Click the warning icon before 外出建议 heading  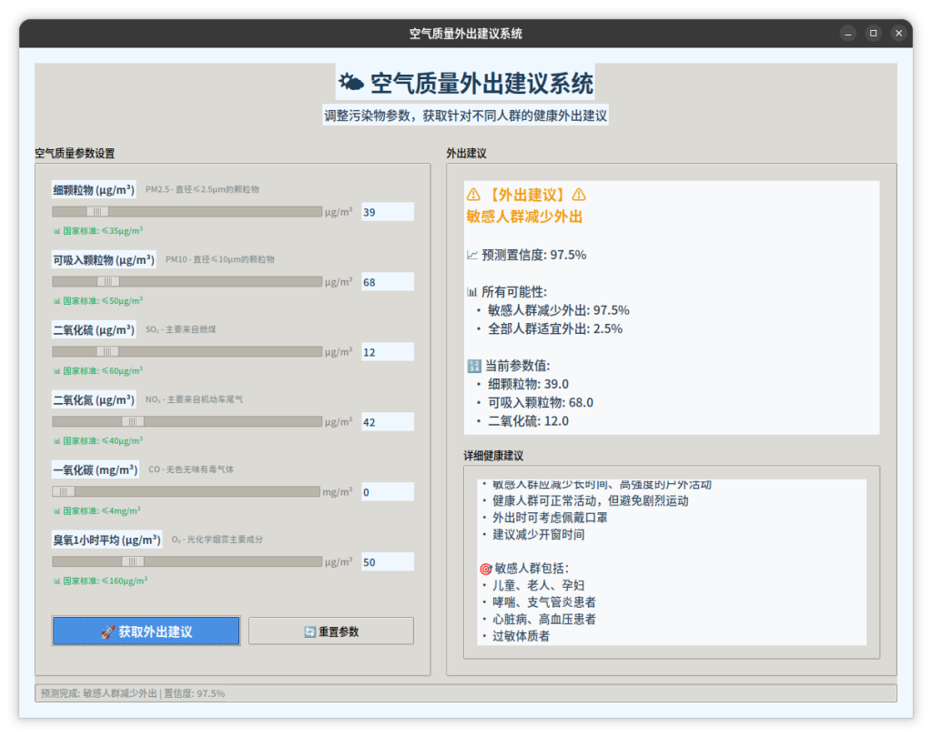[x=473, y=195]
